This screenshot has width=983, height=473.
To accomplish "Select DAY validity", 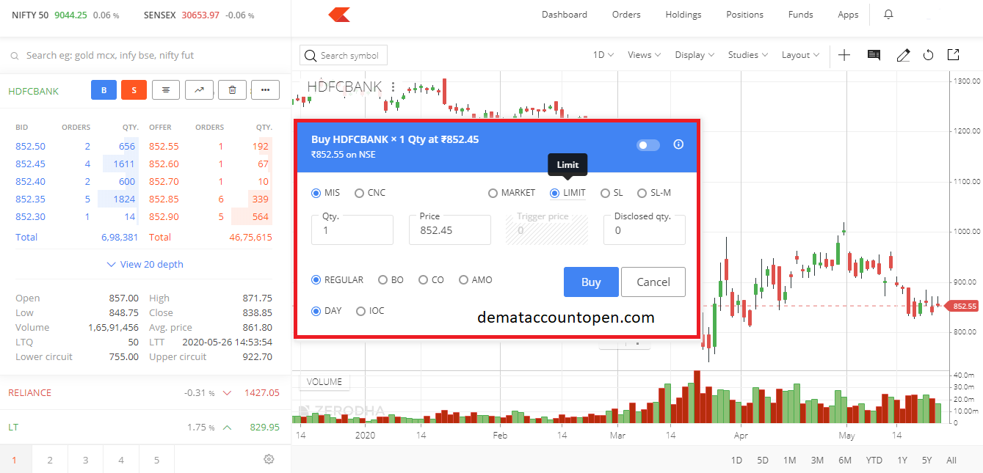I will coord(327,311).
